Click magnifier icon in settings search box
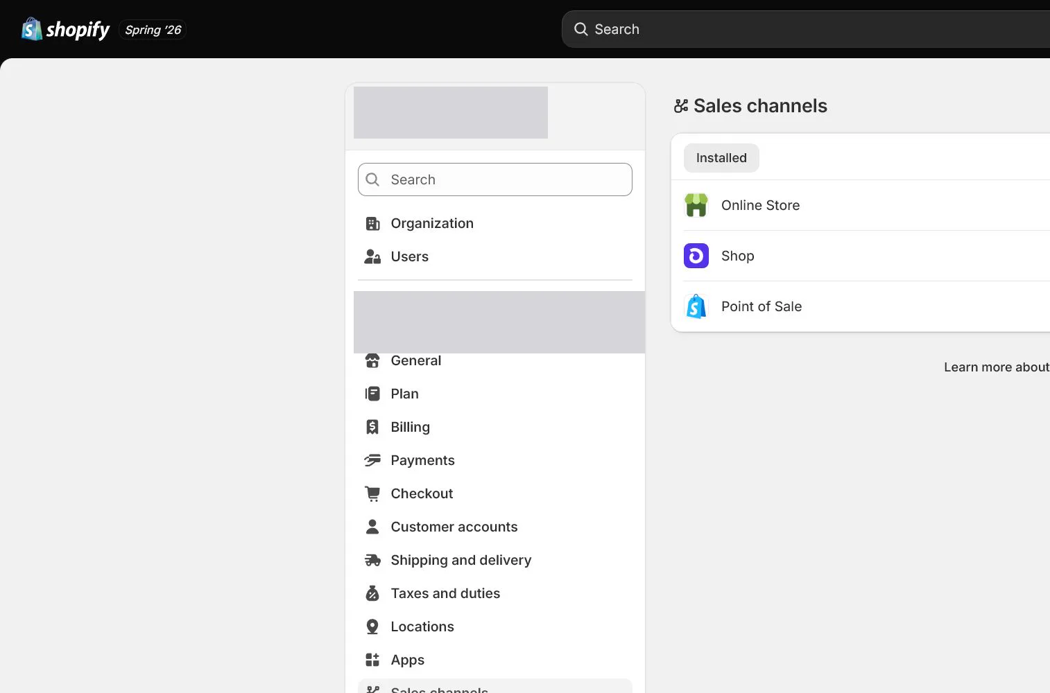Viewport: 1050px width, 693px height. coord(372,179)
